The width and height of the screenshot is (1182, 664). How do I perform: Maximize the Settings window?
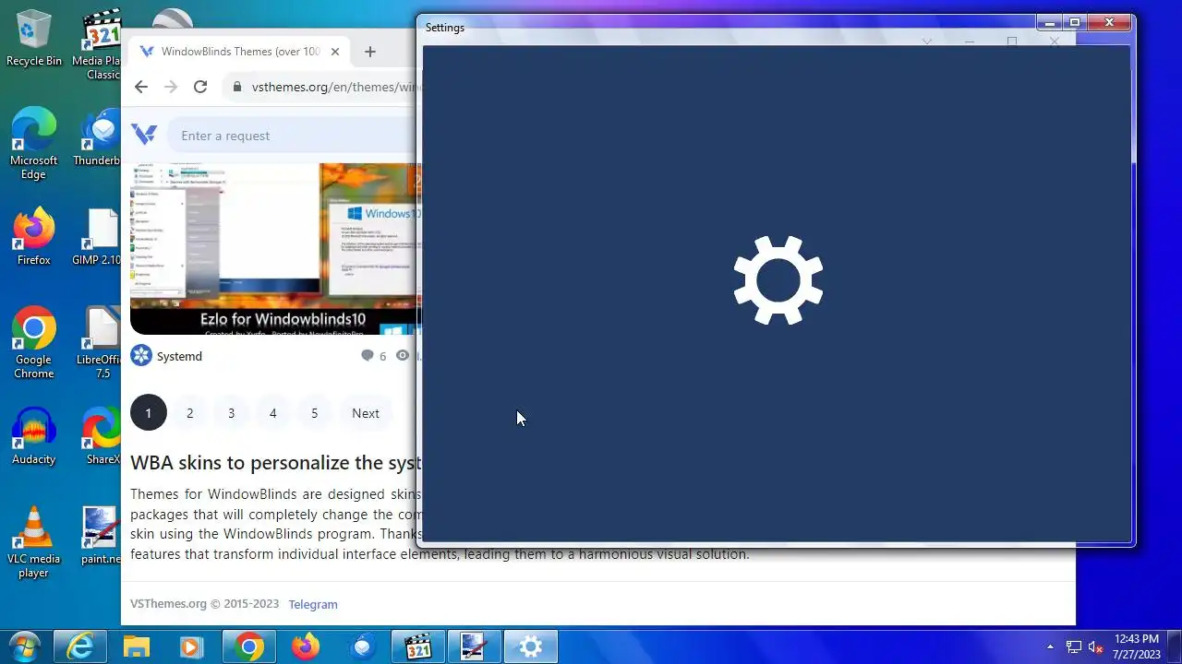pos(1074,22)
